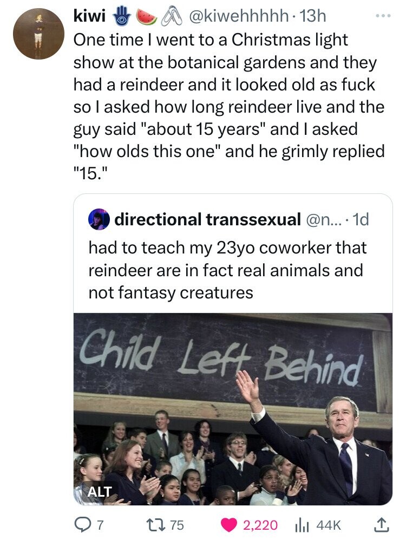This screenshot has width=406, height=540.
Task: Open kiwi's profile avatar
Action: 38,34
